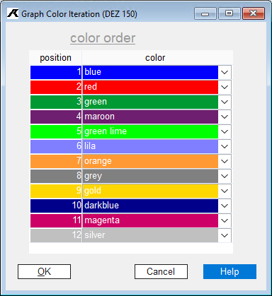This screenshot has height=296, width=272.
Task: Click the 'darkblue' color name field
Action: pyautogui.click(x=150, y=206)
